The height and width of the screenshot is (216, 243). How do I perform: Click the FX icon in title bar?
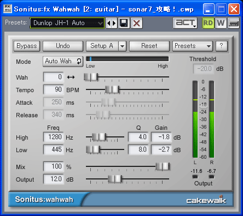point(8,9)
